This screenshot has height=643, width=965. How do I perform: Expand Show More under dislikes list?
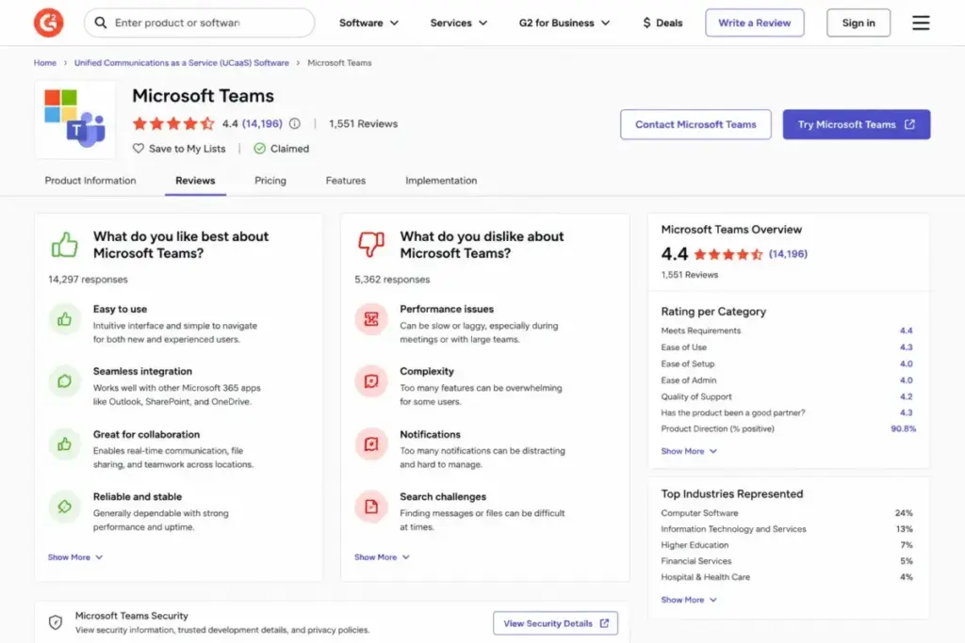tap(382, 557)
